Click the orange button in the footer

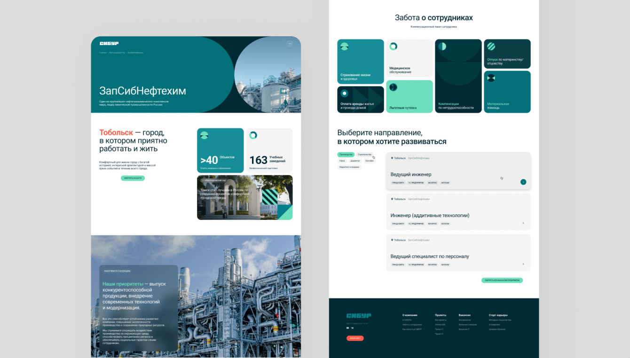pyautogui.click(x=355, y=338)
